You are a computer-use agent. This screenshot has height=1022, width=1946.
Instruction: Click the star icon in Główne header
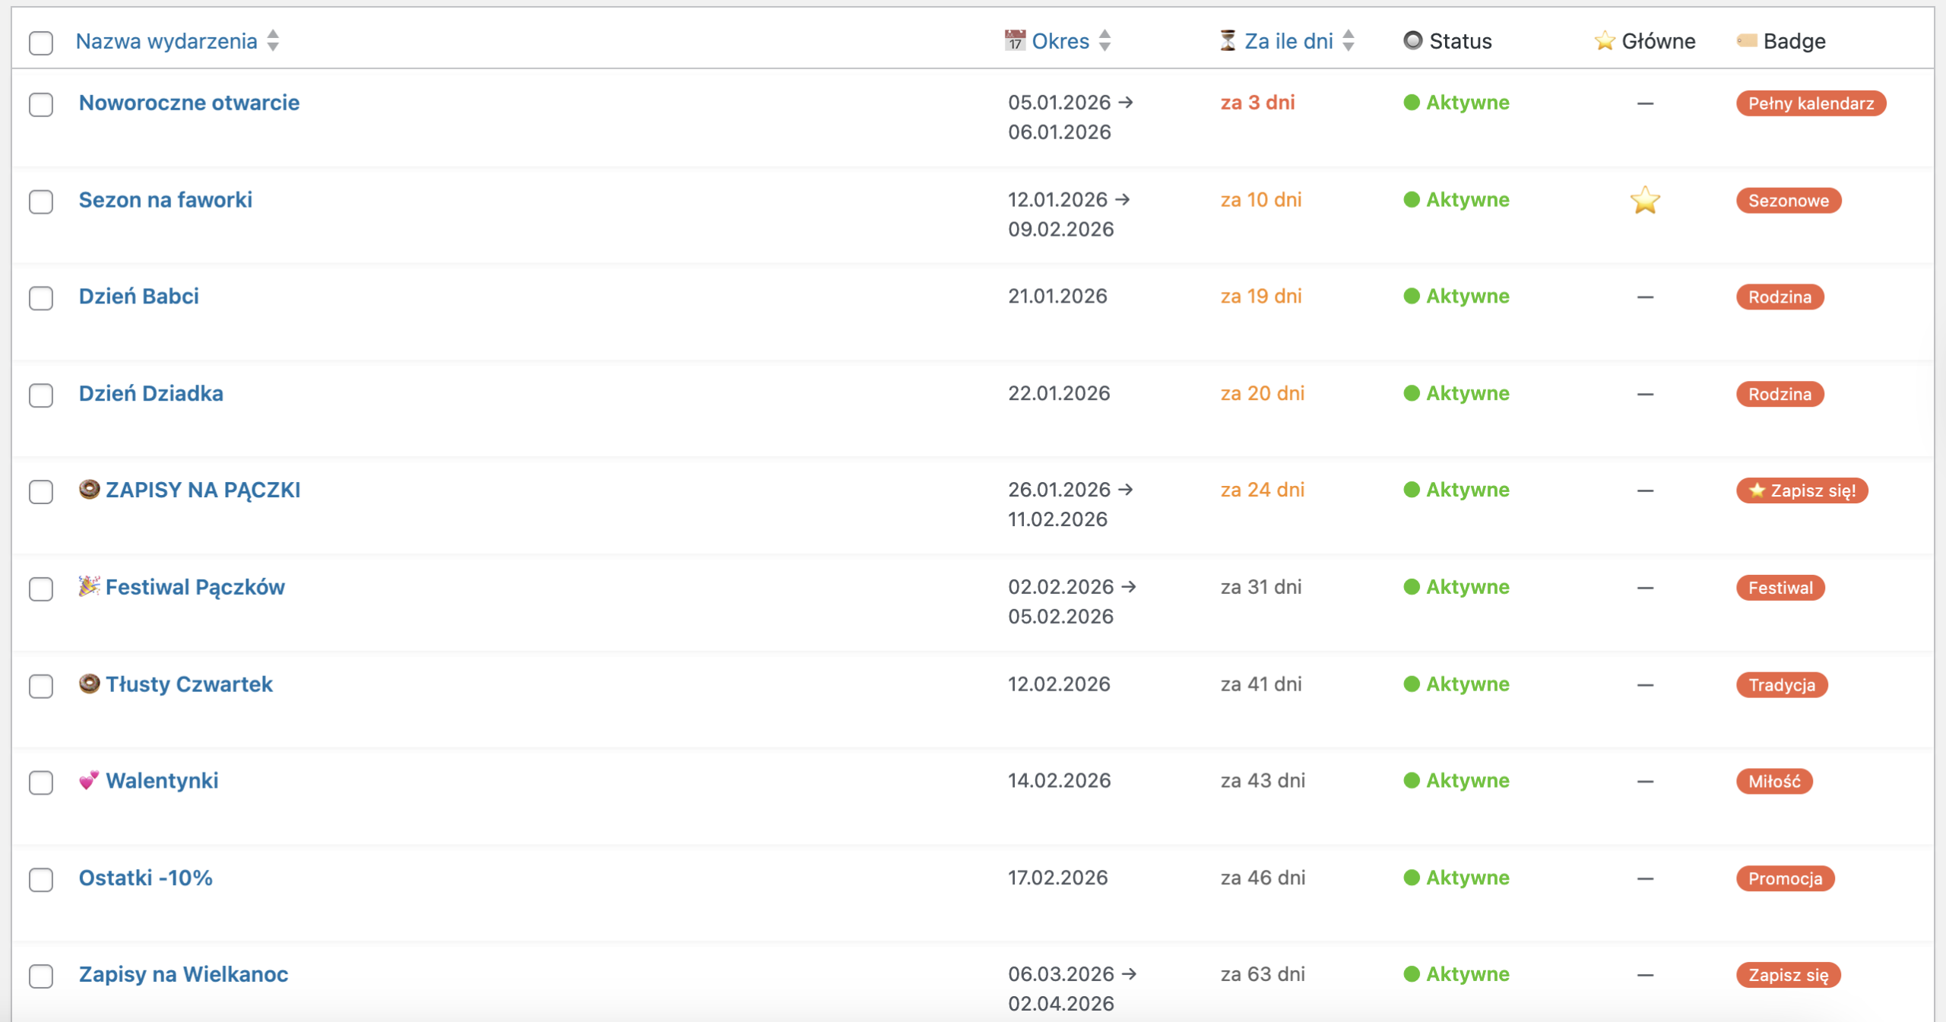(1604, 41)
